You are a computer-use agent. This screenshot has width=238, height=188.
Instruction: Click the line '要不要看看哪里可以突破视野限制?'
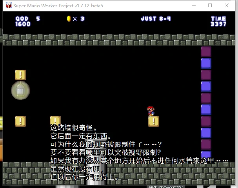pyautogui.click(x=105, y=152)
